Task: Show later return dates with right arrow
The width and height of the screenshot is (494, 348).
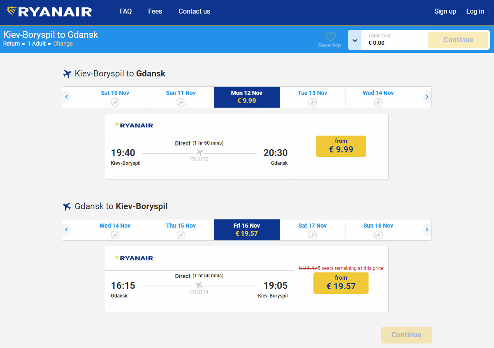Action: (x=427, y=230)
